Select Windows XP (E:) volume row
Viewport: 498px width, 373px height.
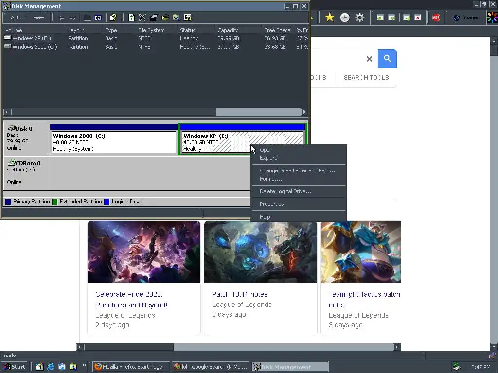(x=156, y=38)
